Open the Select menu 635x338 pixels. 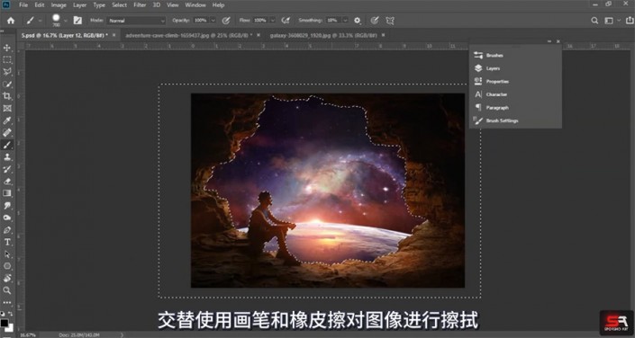120,4
